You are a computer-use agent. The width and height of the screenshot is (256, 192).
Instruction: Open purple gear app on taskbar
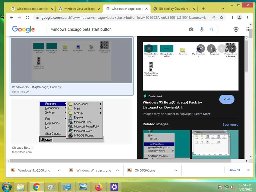point(114,187)
